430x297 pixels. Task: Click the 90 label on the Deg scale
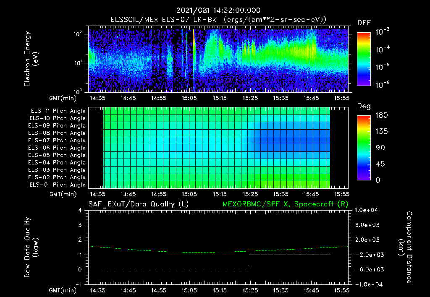380,148
